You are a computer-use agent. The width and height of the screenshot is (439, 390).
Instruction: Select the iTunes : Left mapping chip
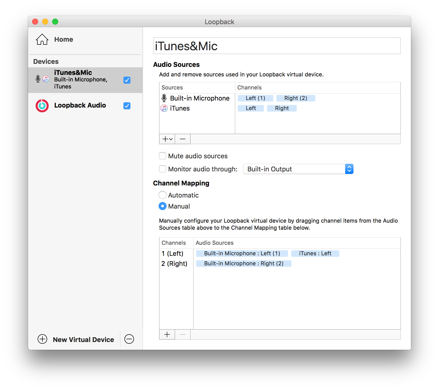(315, 254)
